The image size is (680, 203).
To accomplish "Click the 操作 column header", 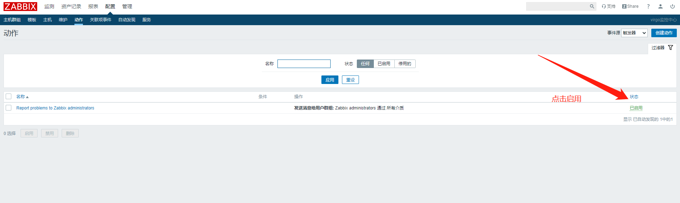I will click(x=298, y=97).
